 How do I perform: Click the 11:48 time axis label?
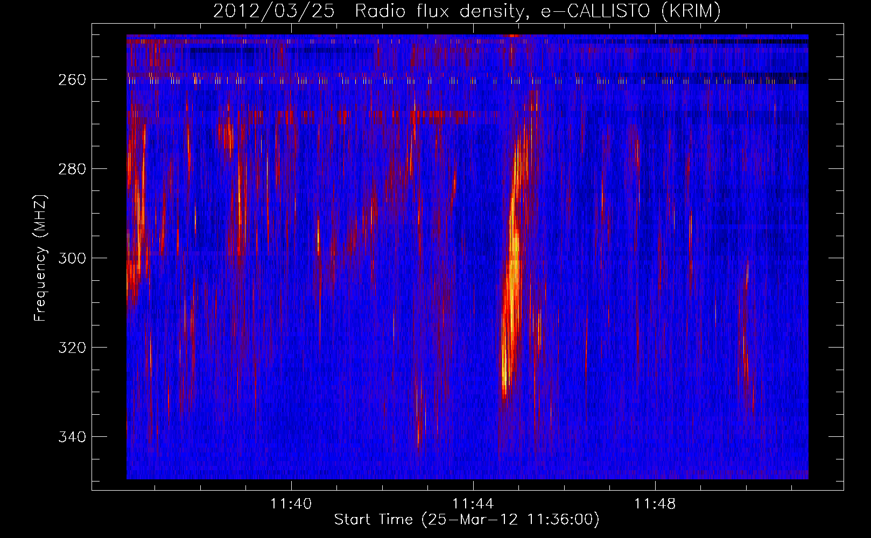(655, 504)
